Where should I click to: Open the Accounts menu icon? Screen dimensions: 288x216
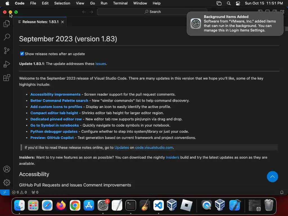pyautogui.click(x=7, y=169)
